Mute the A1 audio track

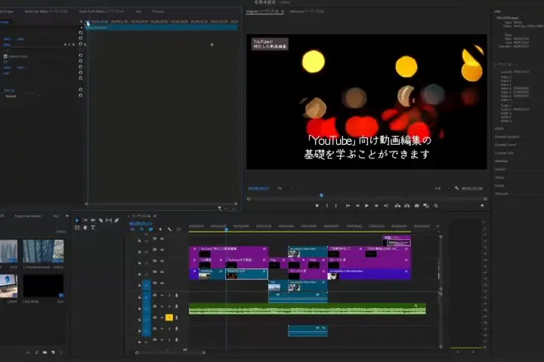pyautogui.click(x=162, y=296)
